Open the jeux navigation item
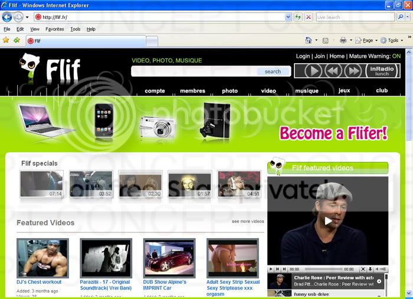The width and height of the screenshot is (413, 299). pos(344,91)
